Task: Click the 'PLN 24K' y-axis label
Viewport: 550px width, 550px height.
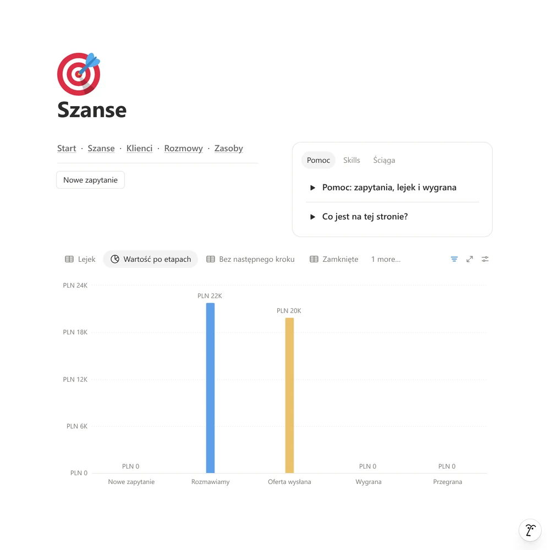Action: [75, 285]
